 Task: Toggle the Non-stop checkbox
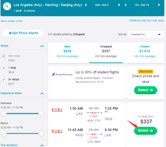click(4, 56)
